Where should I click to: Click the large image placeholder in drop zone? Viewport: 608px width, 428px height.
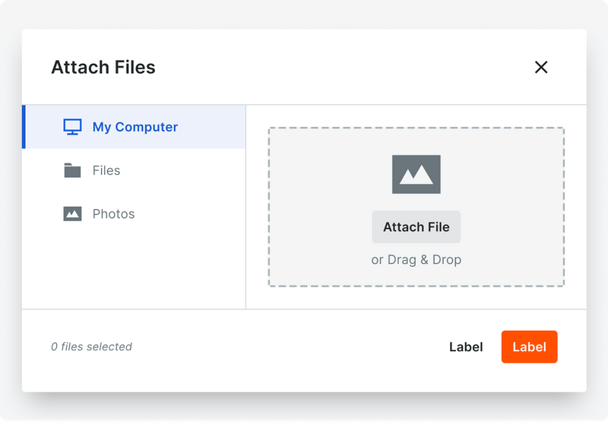click(x=416, y=174)
